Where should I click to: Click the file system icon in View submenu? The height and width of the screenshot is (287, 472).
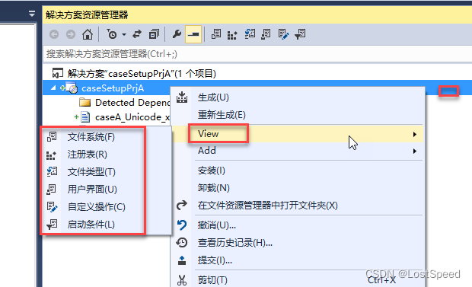point(52,137)
